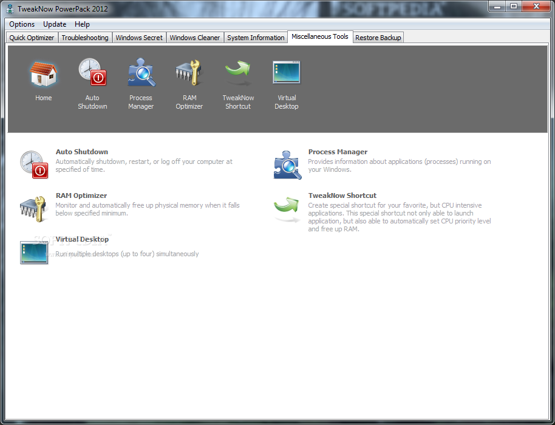Maximize the TweakNow PowerPack window

[x=514, y=6]
